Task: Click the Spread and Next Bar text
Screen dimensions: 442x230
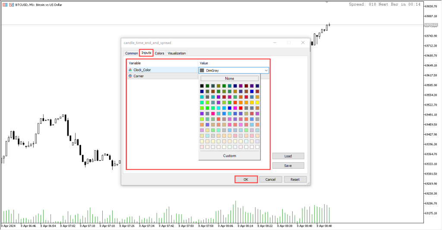Action: coord(385,4)
